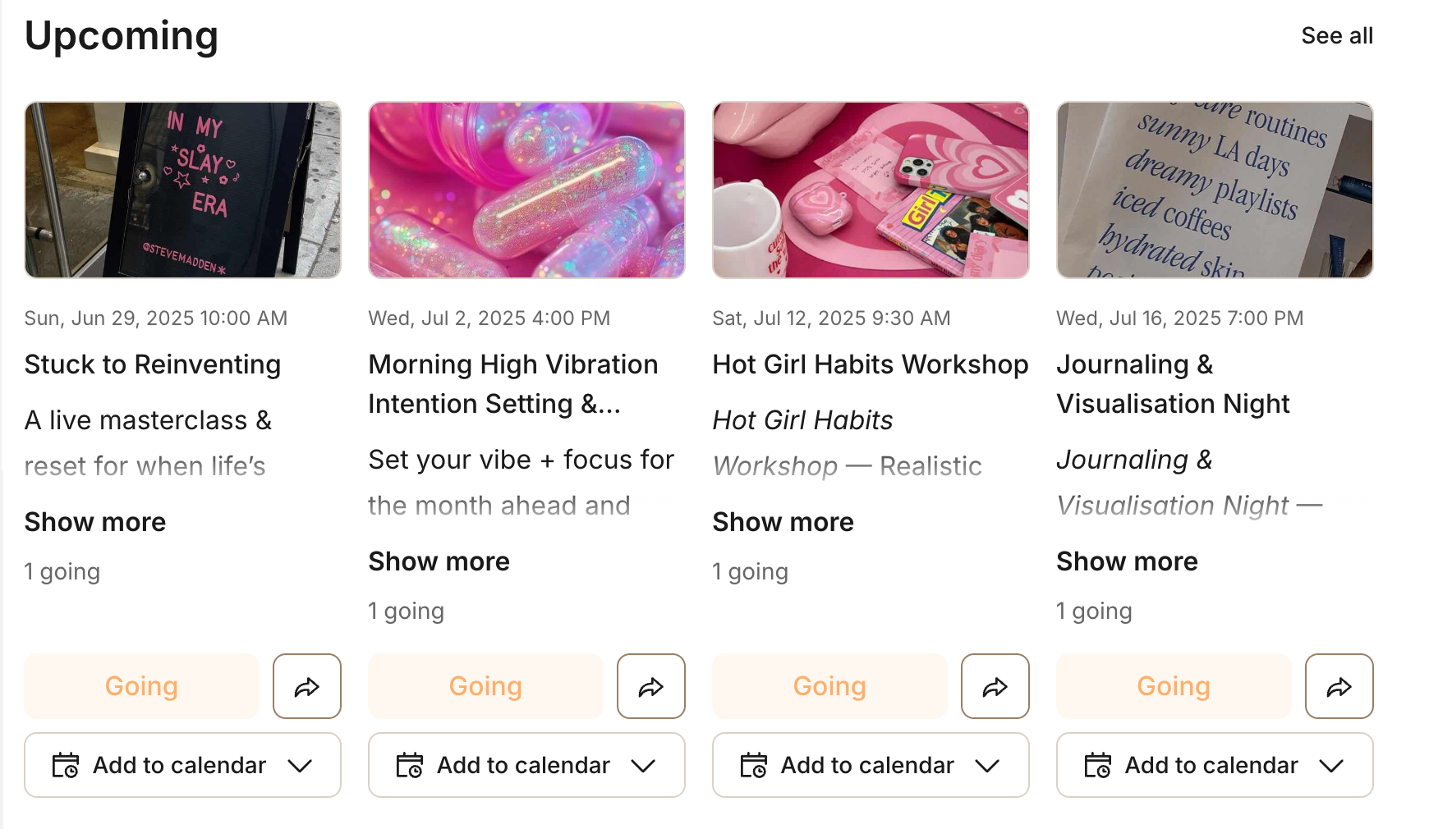1429x829 pixels.
Task: Show more of Journaling Night description
Action: (x=1128, y=561)
